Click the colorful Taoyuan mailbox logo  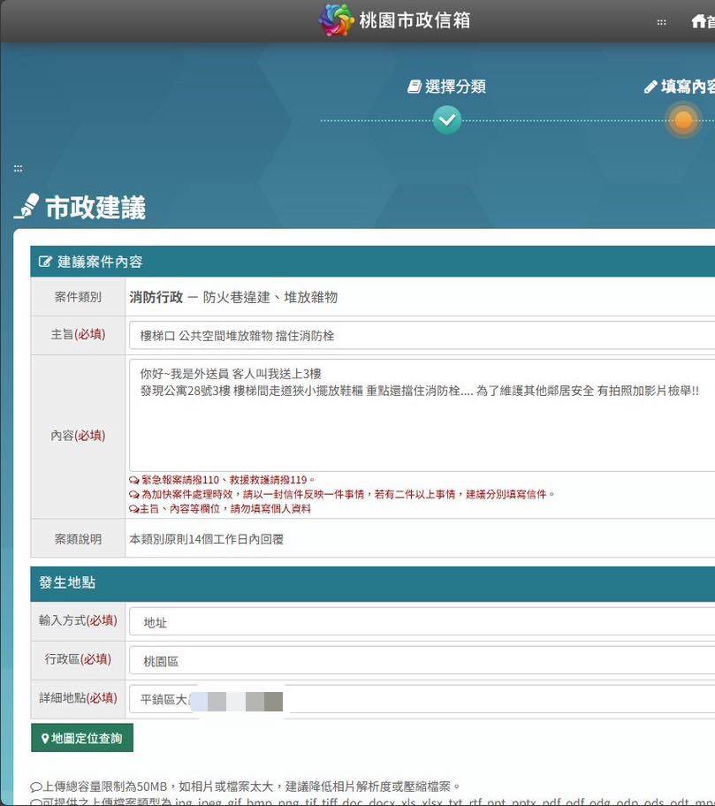click(x=336, y=20)
